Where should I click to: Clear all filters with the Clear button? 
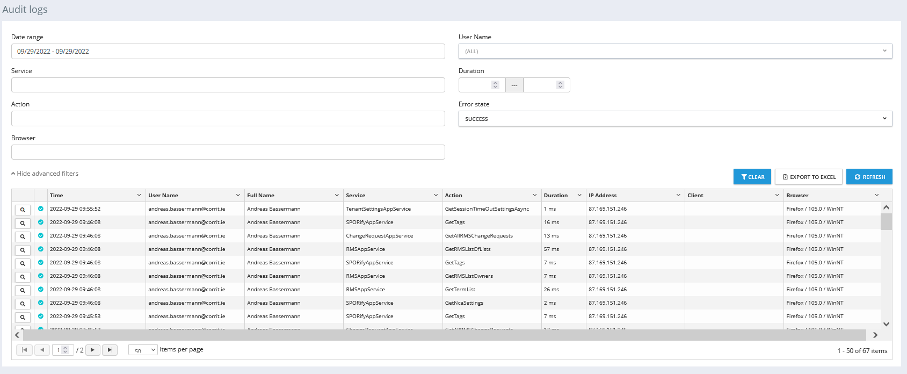point(752,177)
